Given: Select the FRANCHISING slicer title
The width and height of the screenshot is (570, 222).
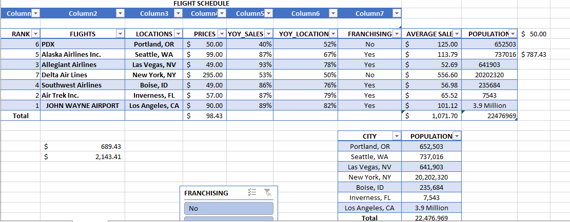Looking at the screenshot, I should [206, 193].
